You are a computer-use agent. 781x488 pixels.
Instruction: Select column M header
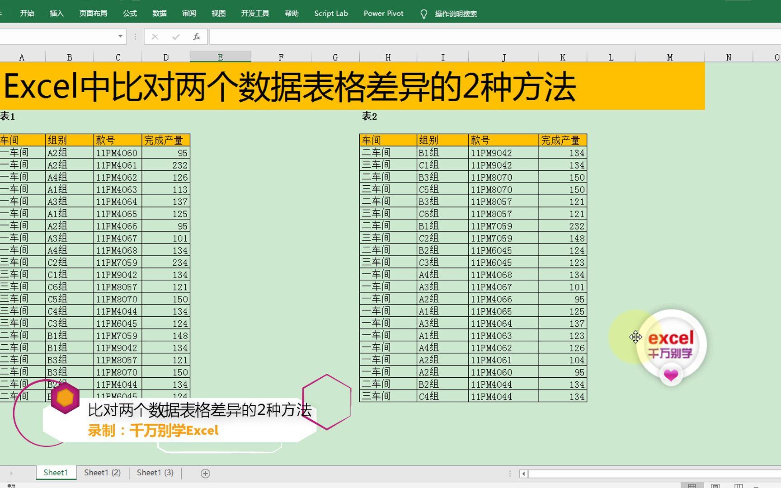click(670, 57)
